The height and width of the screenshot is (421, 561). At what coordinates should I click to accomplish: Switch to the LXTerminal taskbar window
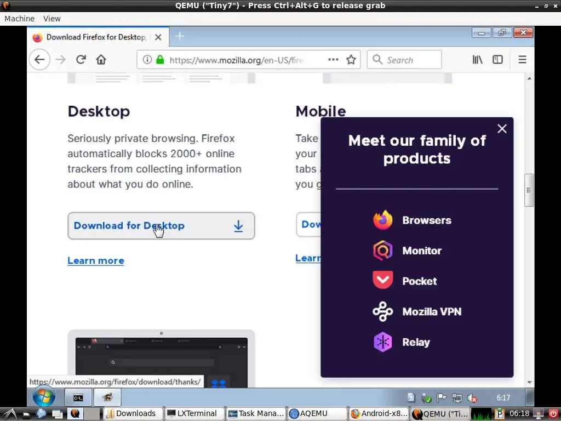click(x=194, y=414)
